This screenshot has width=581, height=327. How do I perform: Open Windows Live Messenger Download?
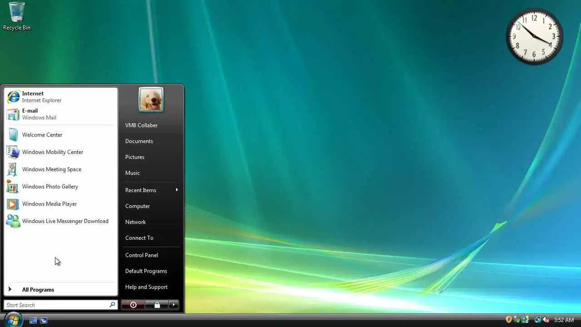(61, 221)
